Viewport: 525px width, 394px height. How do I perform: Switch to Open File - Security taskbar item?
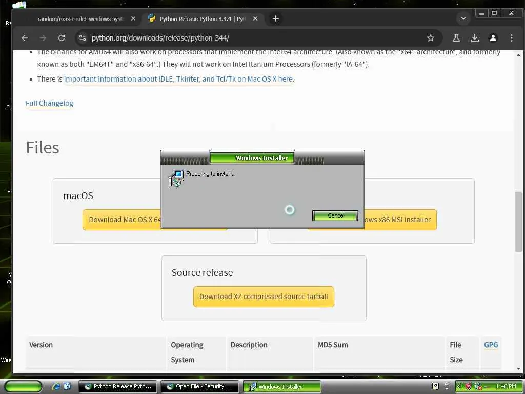(200, 387)
